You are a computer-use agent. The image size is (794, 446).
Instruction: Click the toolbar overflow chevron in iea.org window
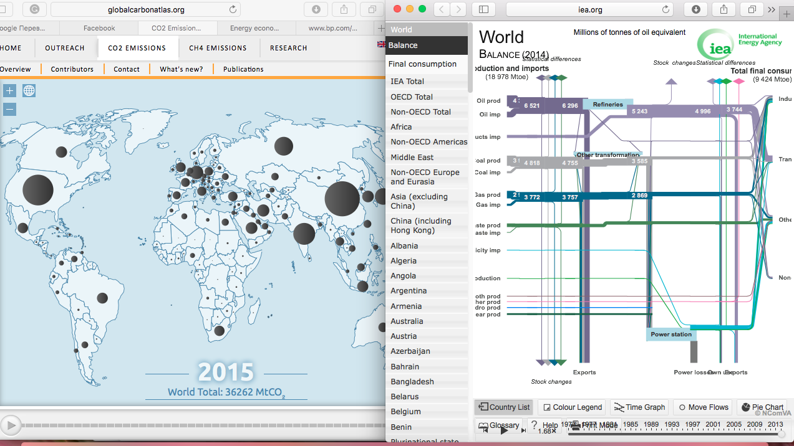[772, 9]
